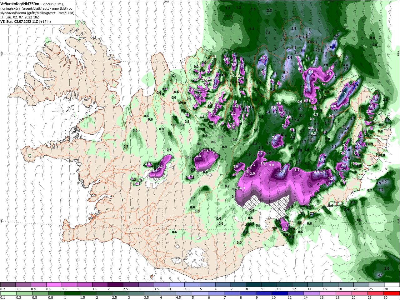The image size is (400, 300).
Task: Select the lower-row swatch between 6 and 7
Action: (x=216, y=293)
